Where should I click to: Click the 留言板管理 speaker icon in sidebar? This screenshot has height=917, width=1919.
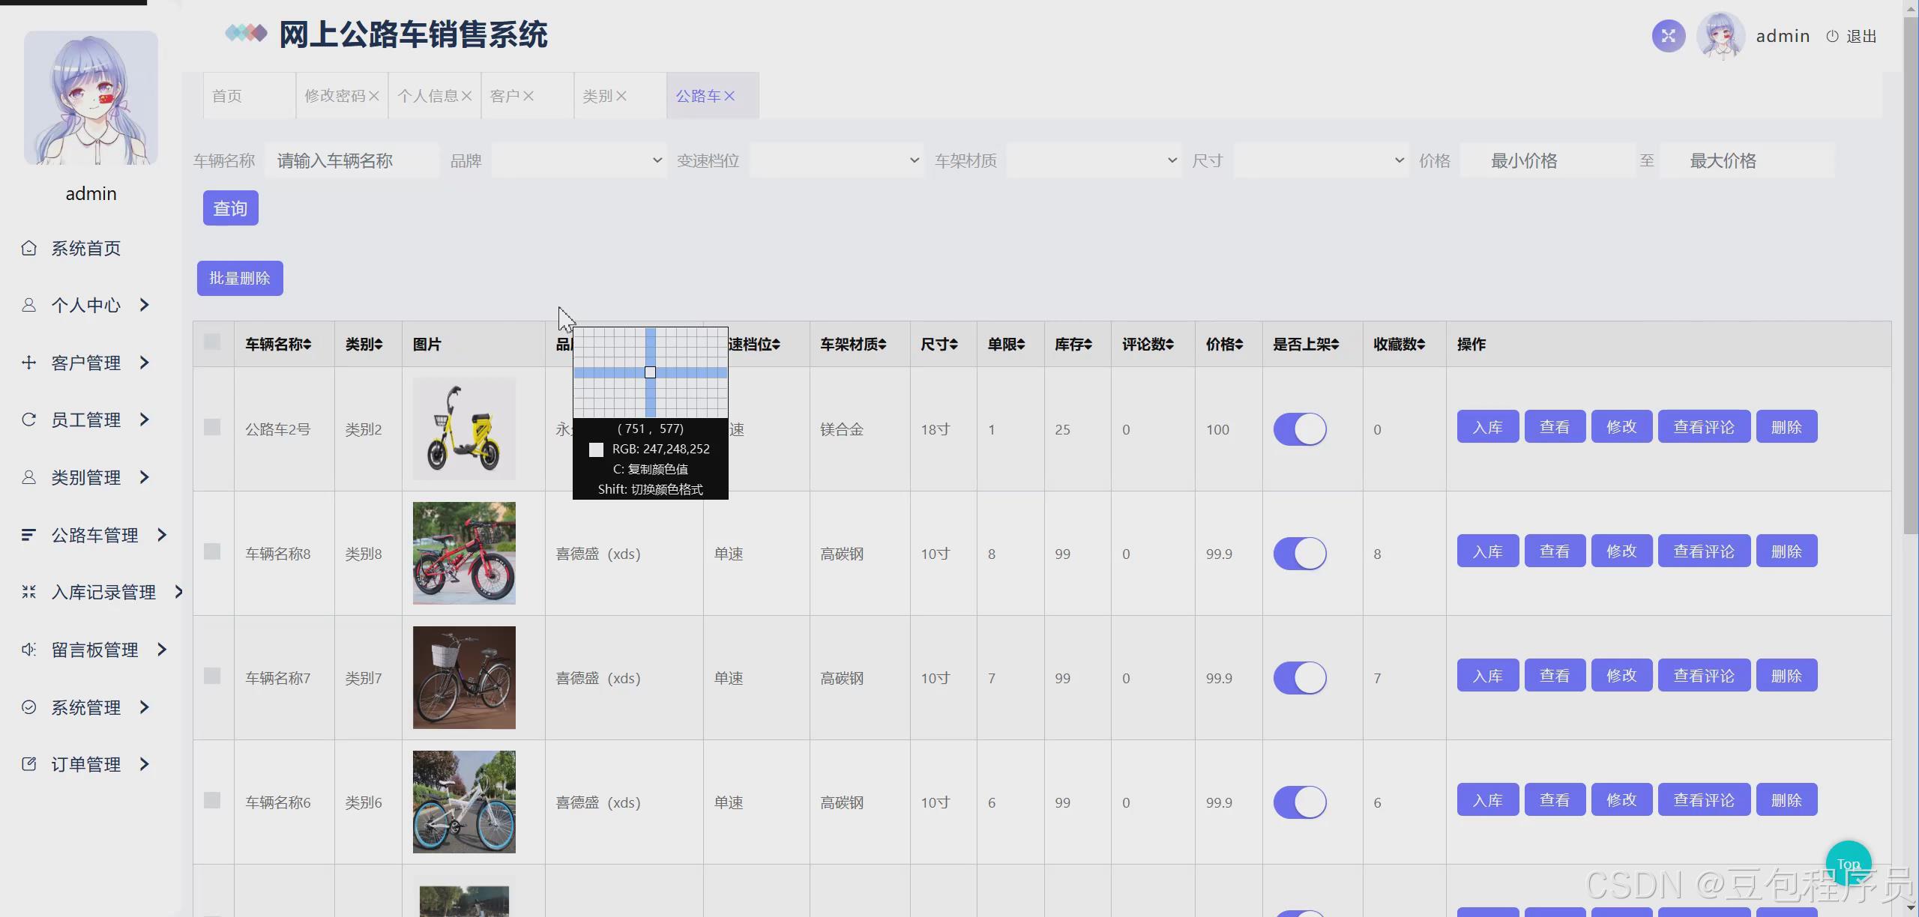(x=28, y=650)
